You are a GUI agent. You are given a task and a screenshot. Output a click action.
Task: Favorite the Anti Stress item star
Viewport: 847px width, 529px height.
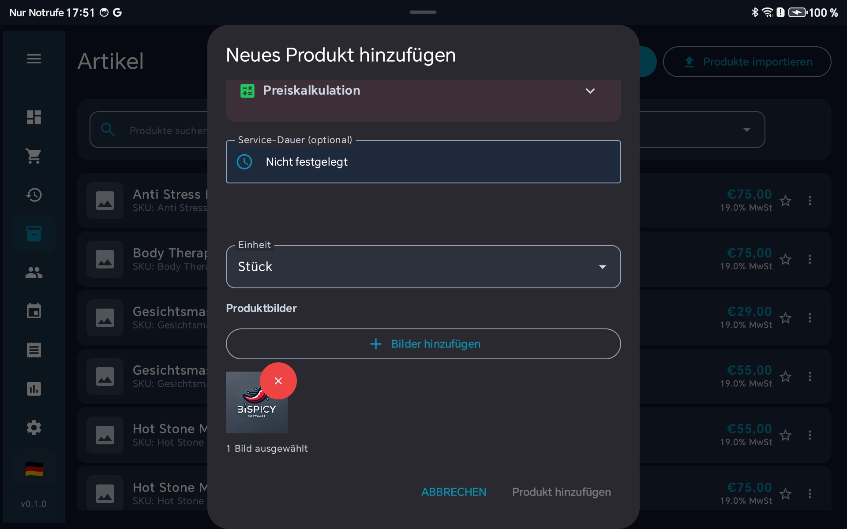[x=785, y=201]
